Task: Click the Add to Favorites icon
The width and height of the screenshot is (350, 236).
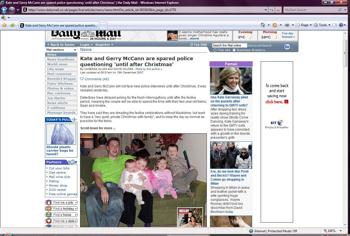Action: [12, 25]
